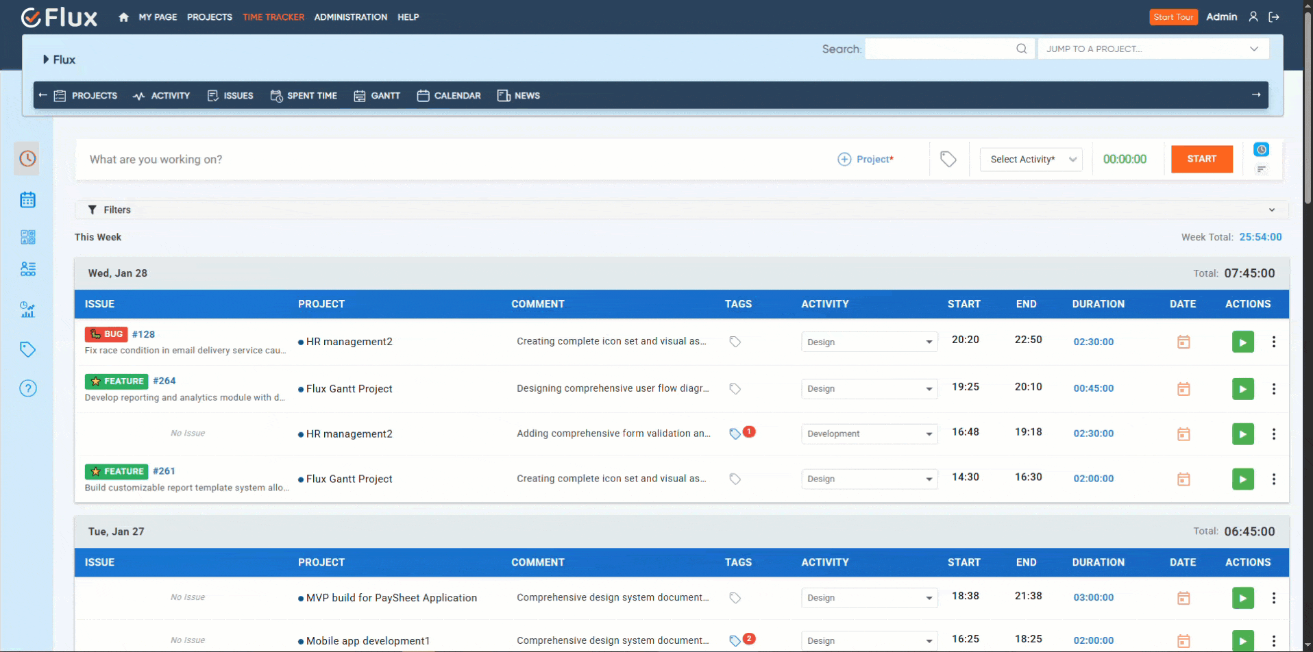Screen dimensions: 1313x652
Task: Open the calendar view icon in left sidebar
Action: [x=27, y=200]
